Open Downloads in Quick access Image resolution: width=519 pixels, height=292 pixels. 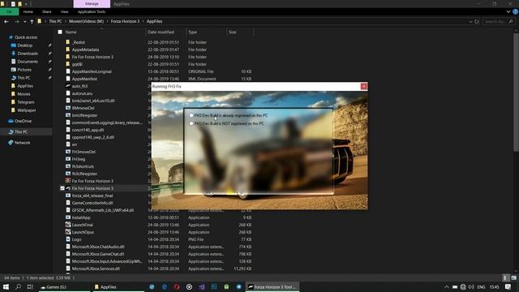(x=28, y=54)
